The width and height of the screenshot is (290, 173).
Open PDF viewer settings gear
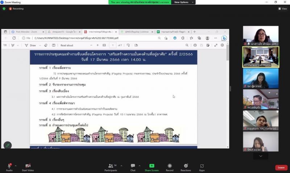(222, 45)
